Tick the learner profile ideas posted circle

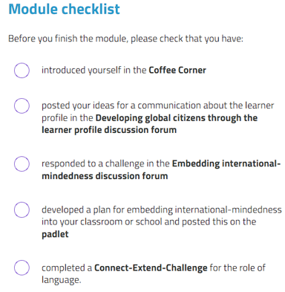[22, 106]
